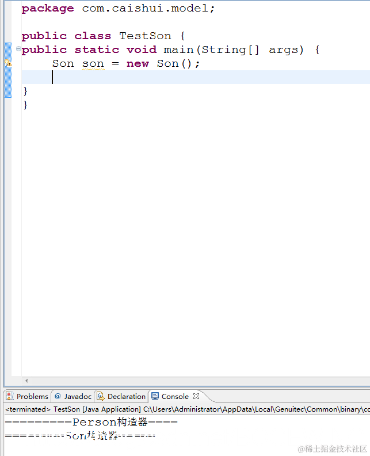Click the package name com.caishui.model
Image resolution: width=370 pixels, height=456 pixels.
click(146, 8)
